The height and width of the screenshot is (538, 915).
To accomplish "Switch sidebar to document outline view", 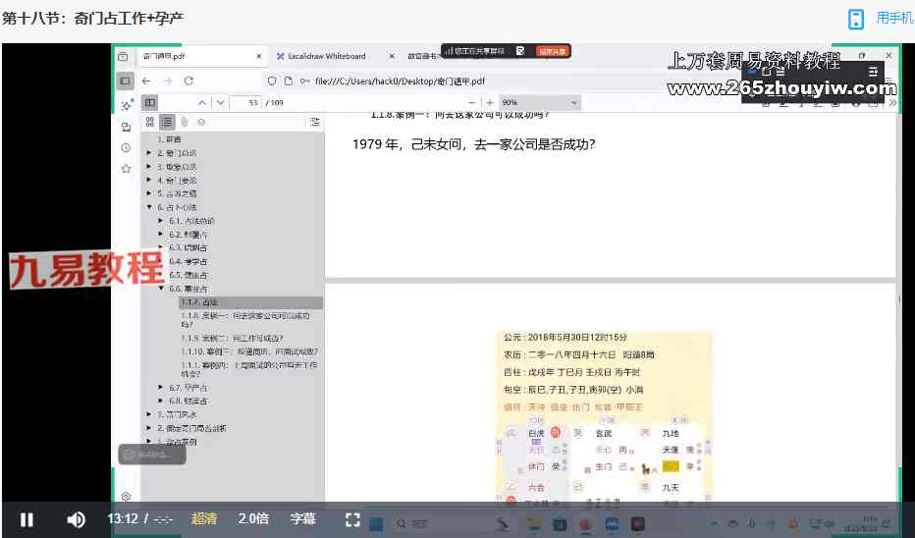I will [x=167, y=122].
